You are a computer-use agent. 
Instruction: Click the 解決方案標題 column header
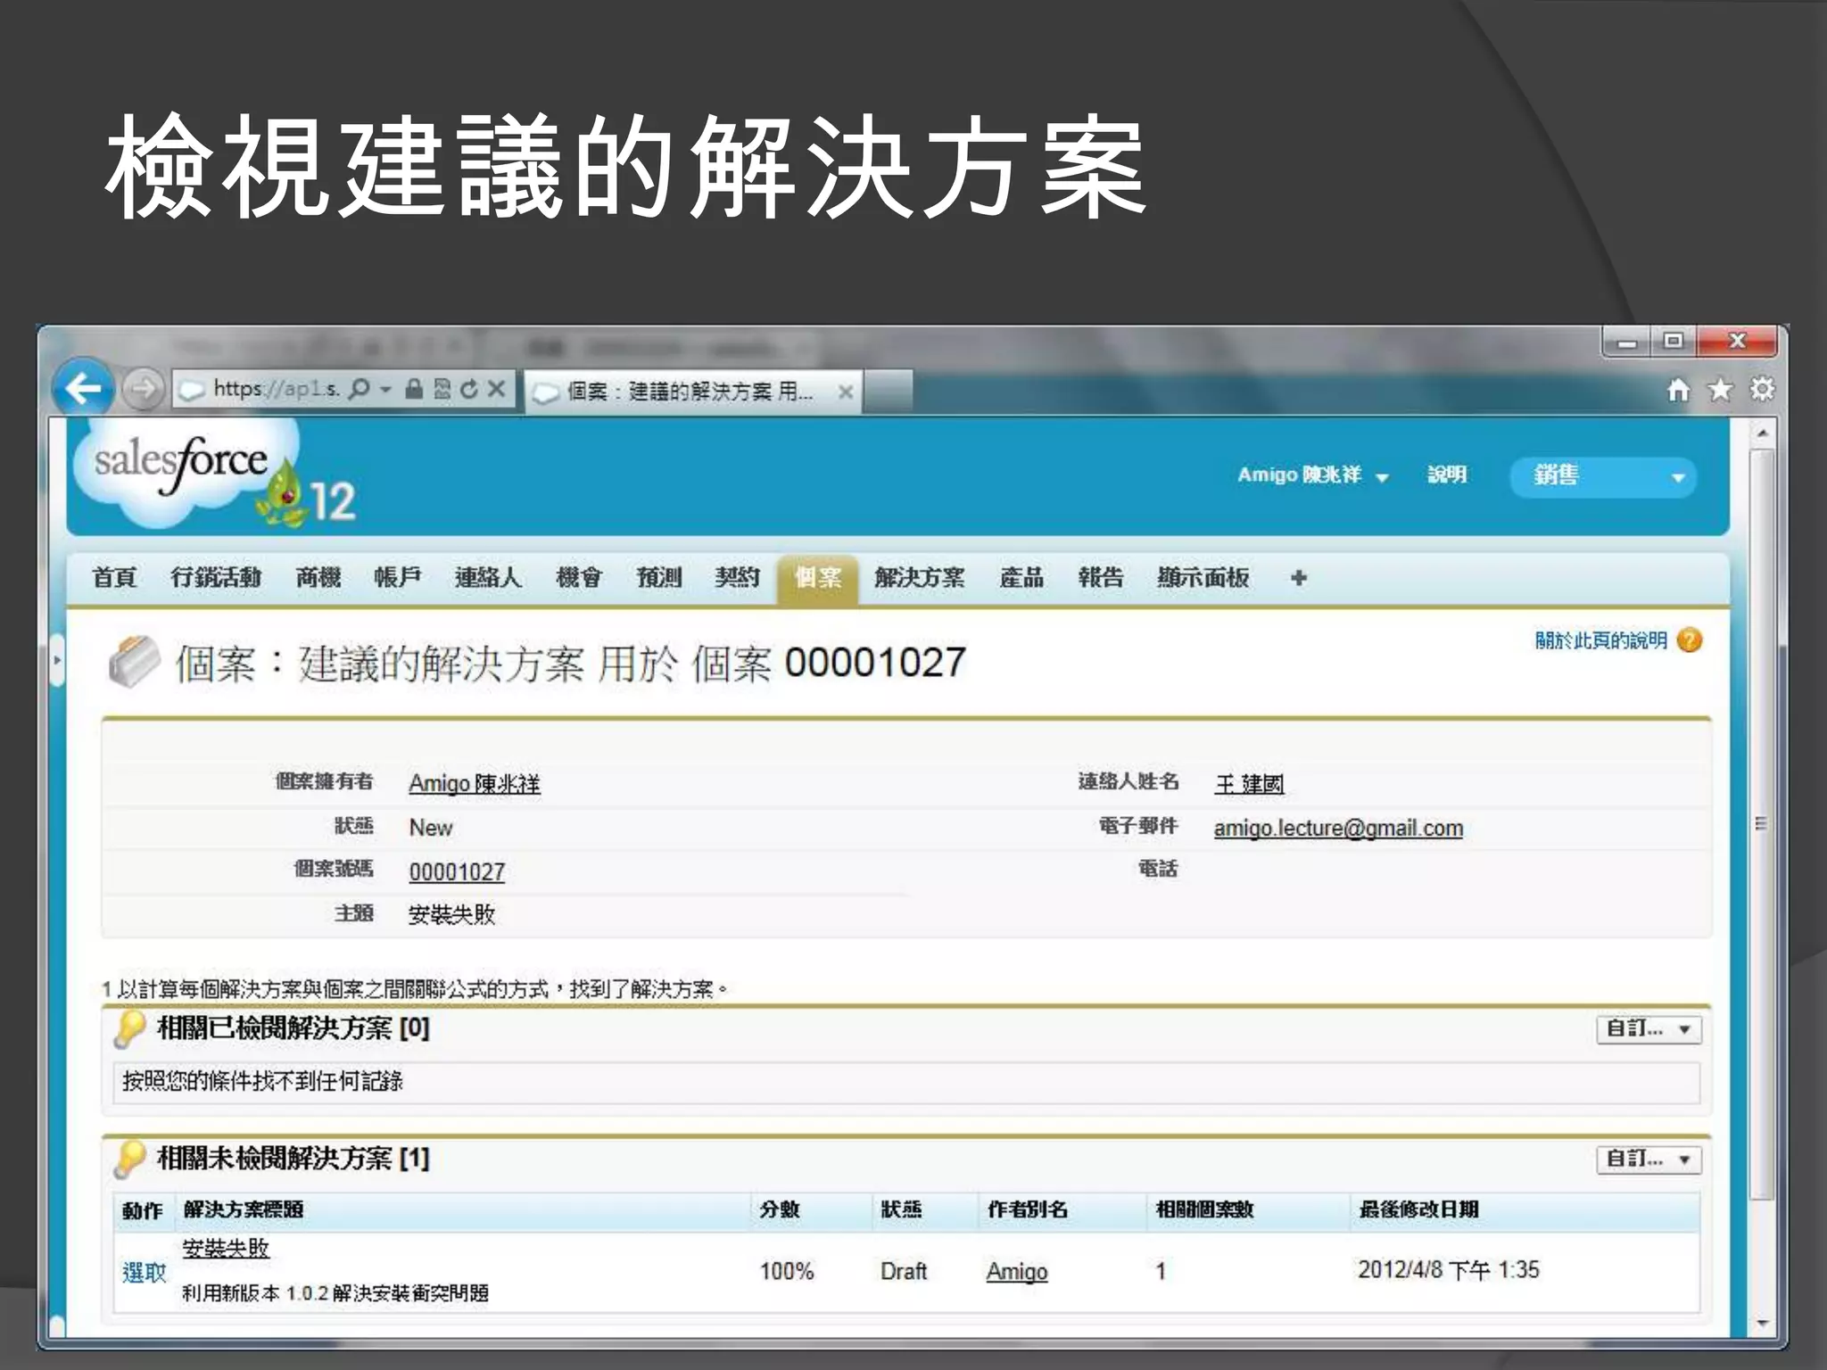(244, 1210)
